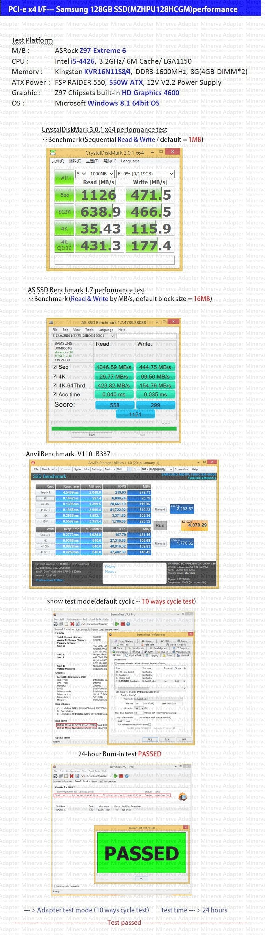Click Run button in Anvil's Storage Utilities
The image size is (265, 935).
tap(160, 525)
